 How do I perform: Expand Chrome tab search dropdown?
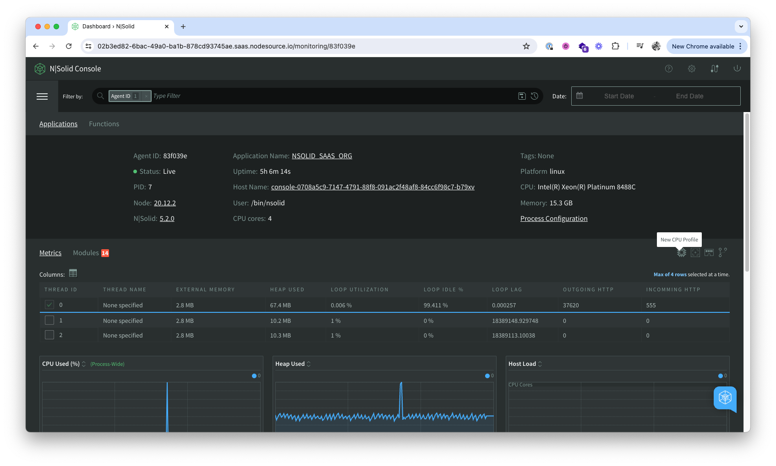[741, 27]
